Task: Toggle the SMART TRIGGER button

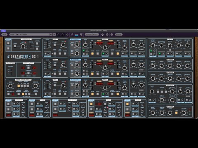Action: click(x=35, y=94)
